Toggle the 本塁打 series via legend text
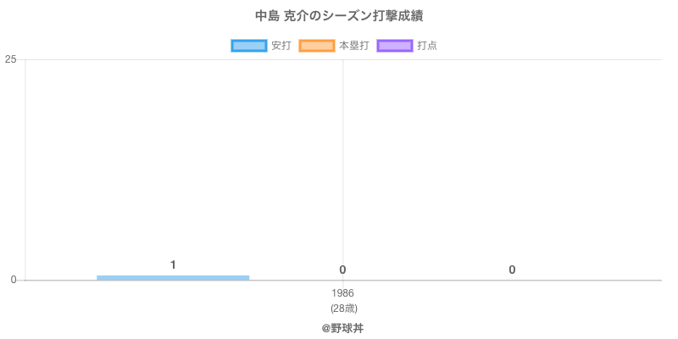The image size is (678, 339). pos(353,46)
